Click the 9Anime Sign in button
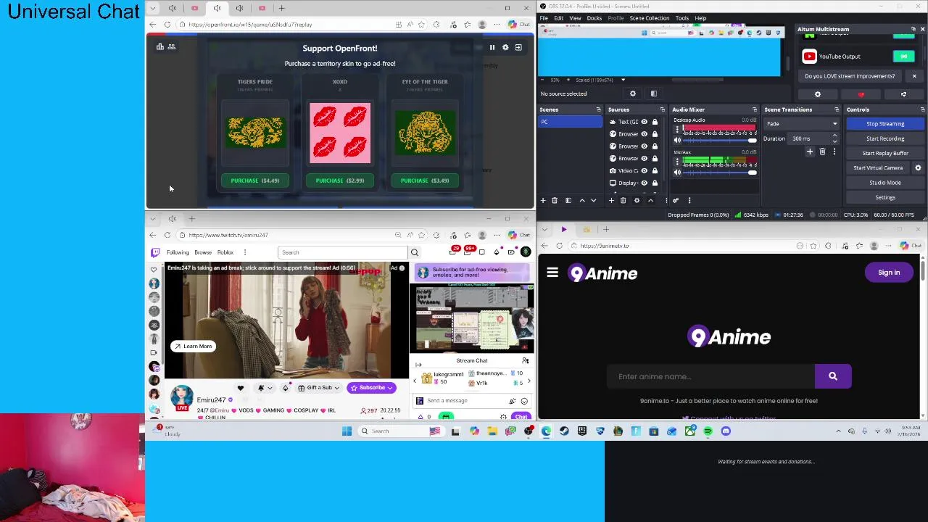Screen dimensions: 928x522 889,273
